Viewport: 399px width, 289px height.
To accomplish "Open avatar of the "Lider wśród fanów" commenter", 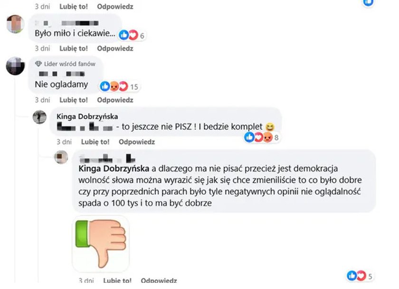I will pos(15,66).
